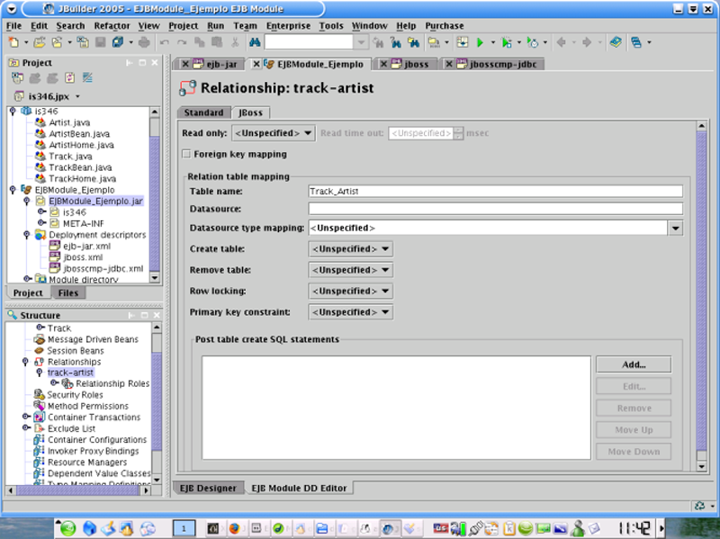Expand the Container Transactions tree node
This screenshot has height=539, width=720.
(x=26, y=418)
